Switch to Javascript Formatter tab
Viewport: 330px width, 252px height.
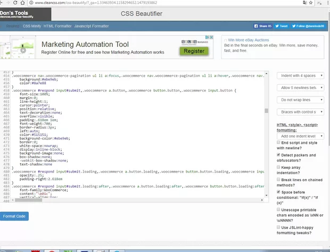[x=91, y=26]
